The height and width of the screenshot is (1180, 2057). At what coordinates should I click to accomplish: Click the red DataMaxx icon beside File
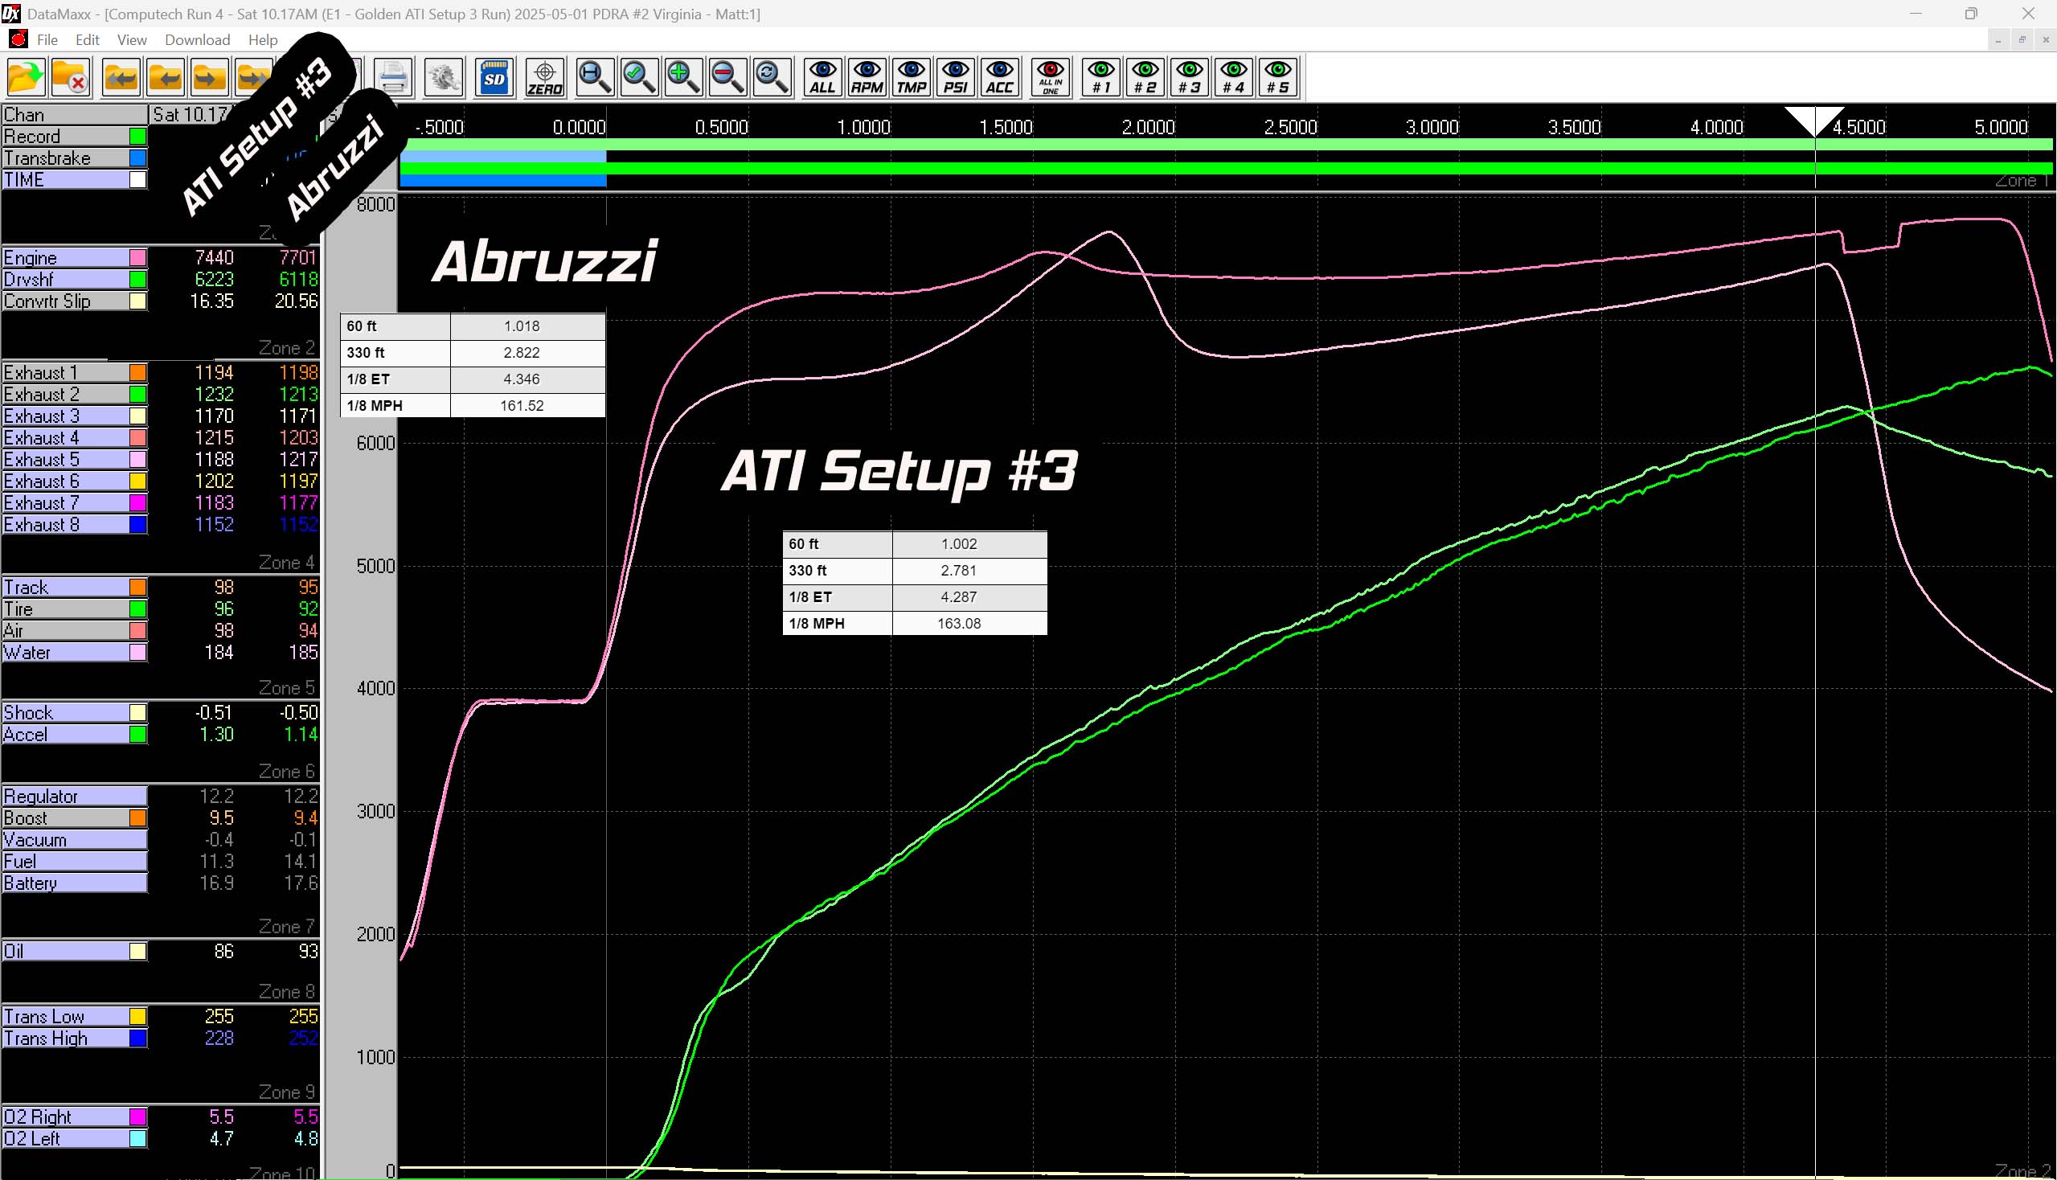(18, 39)
